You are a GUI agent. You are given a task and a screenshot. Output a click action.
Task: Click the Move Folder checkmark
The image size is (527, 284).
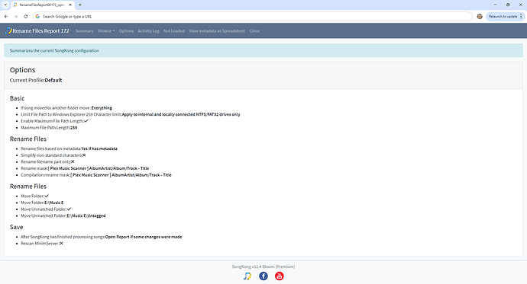[x=47, y=196]
